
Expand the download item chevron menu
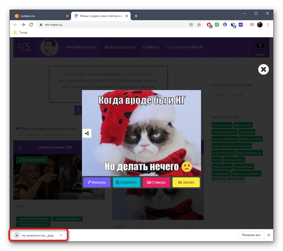(61, 235)
